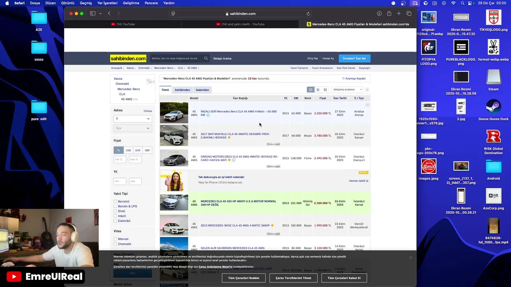
Task: Open the İl province dropdown
Action: (133, 118)
